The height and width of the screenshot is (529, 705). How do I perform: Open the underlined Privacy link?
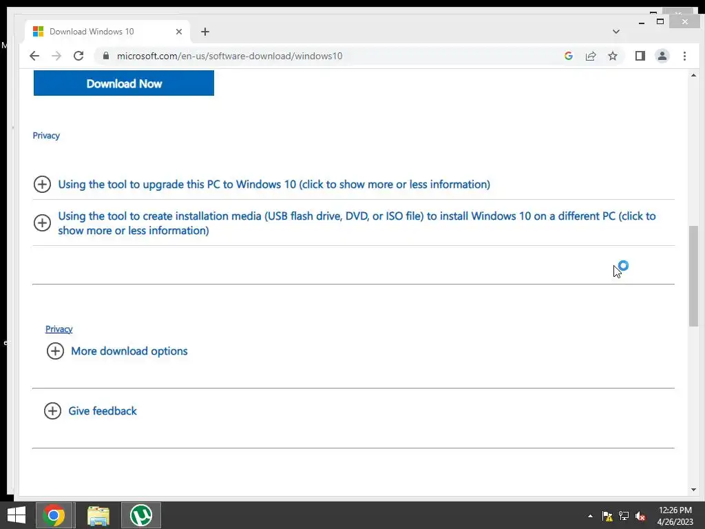coord(59,329)
